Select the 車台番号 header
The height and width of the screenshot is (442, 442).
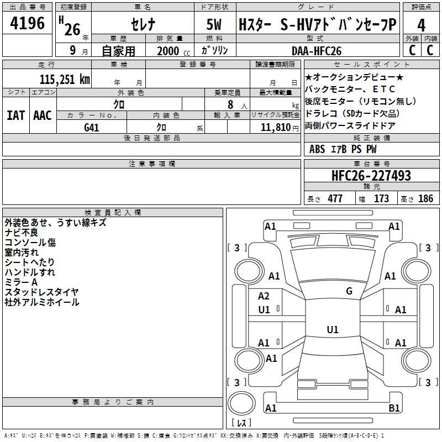tap(371, 164)
